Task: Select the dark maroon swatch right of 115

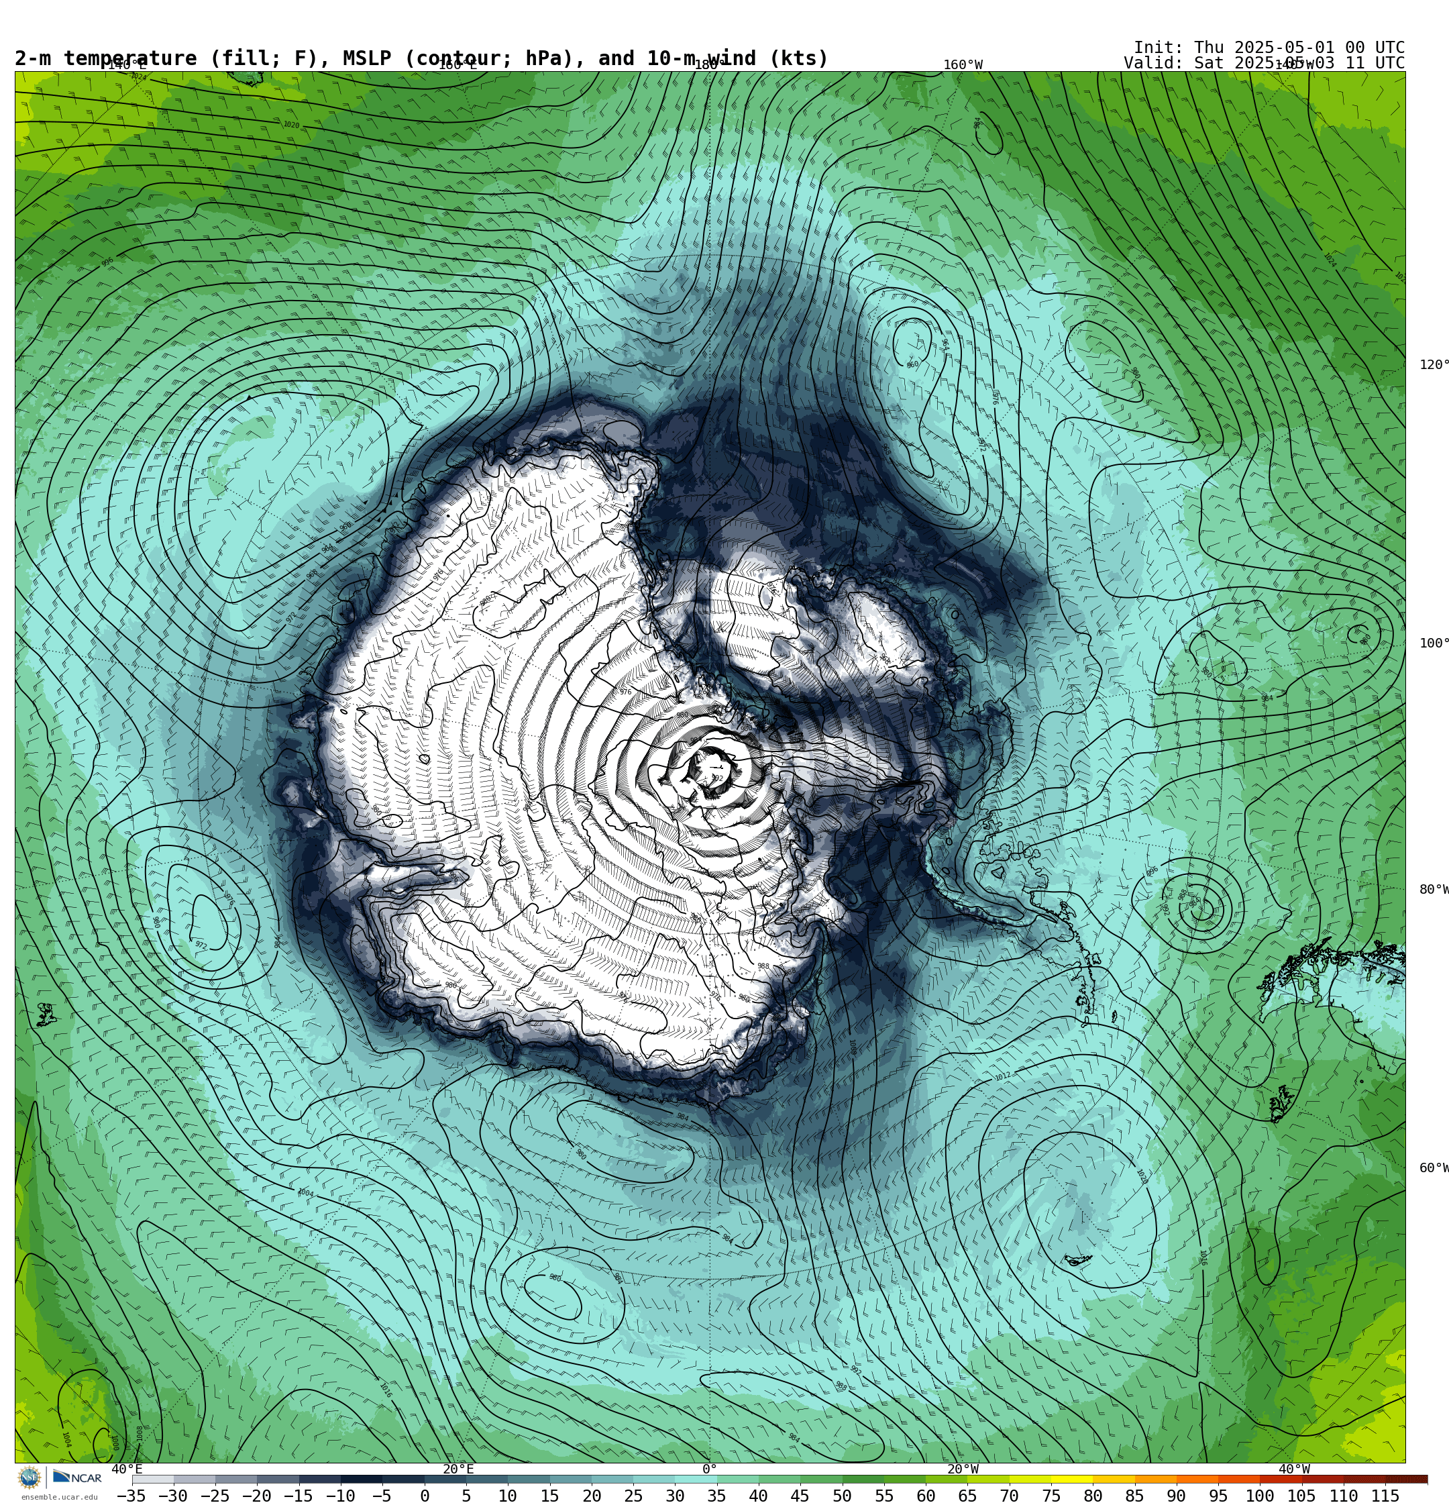Action: pos(1406,1479)
